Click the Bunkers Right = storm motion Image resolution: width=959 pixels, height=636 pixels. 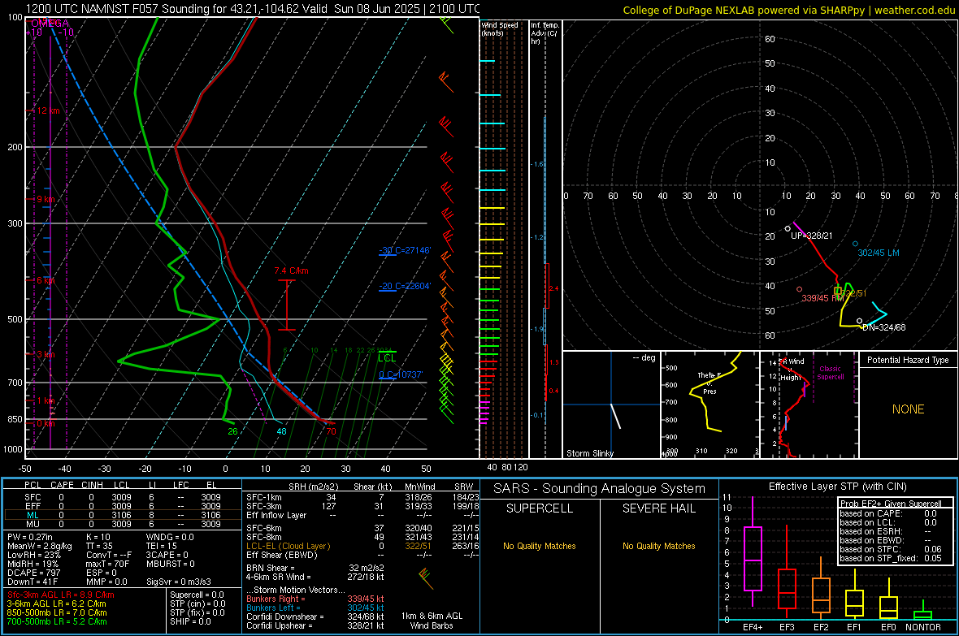315,599
